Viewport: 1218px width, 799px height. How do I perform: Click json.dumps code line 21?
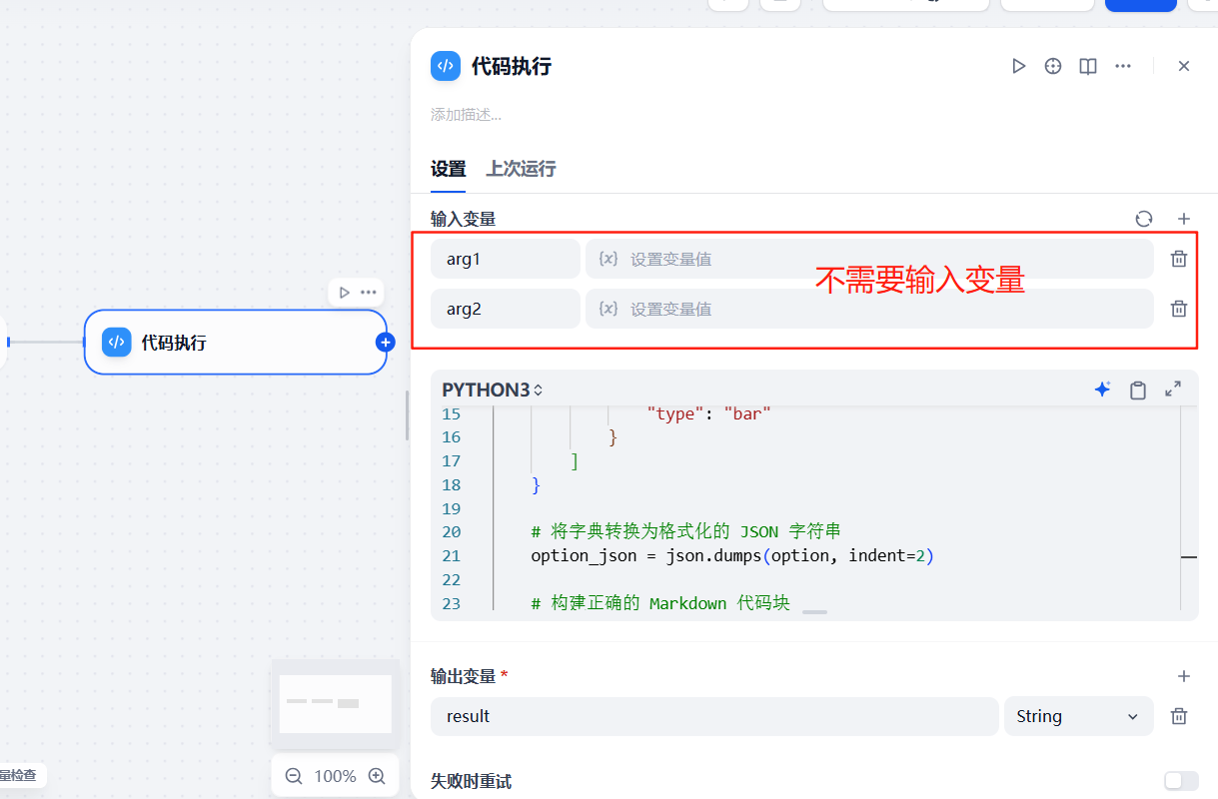[732, 555]
